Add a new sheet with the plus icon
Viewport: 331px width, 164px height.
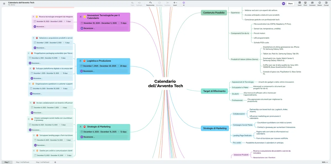coord(55,162)
